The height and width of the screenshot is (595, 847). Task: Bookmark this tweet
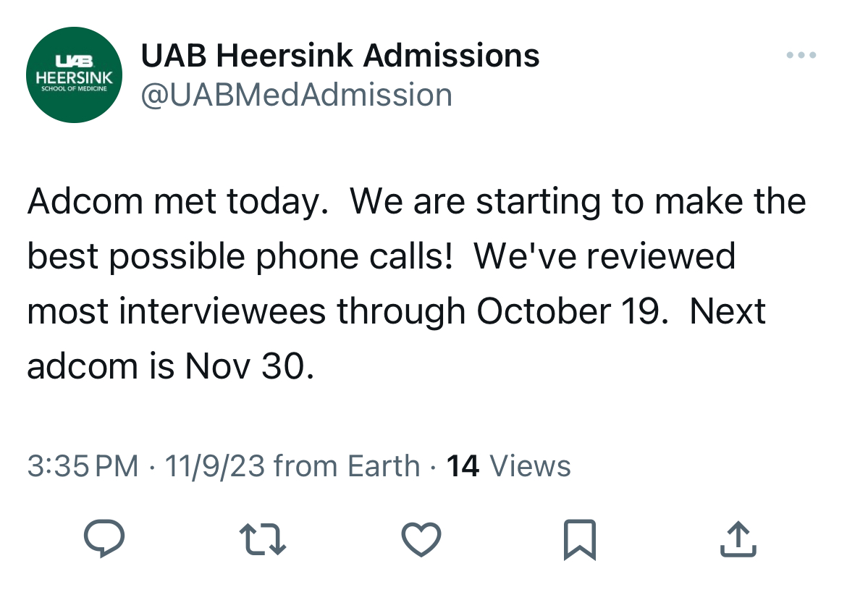580,539
